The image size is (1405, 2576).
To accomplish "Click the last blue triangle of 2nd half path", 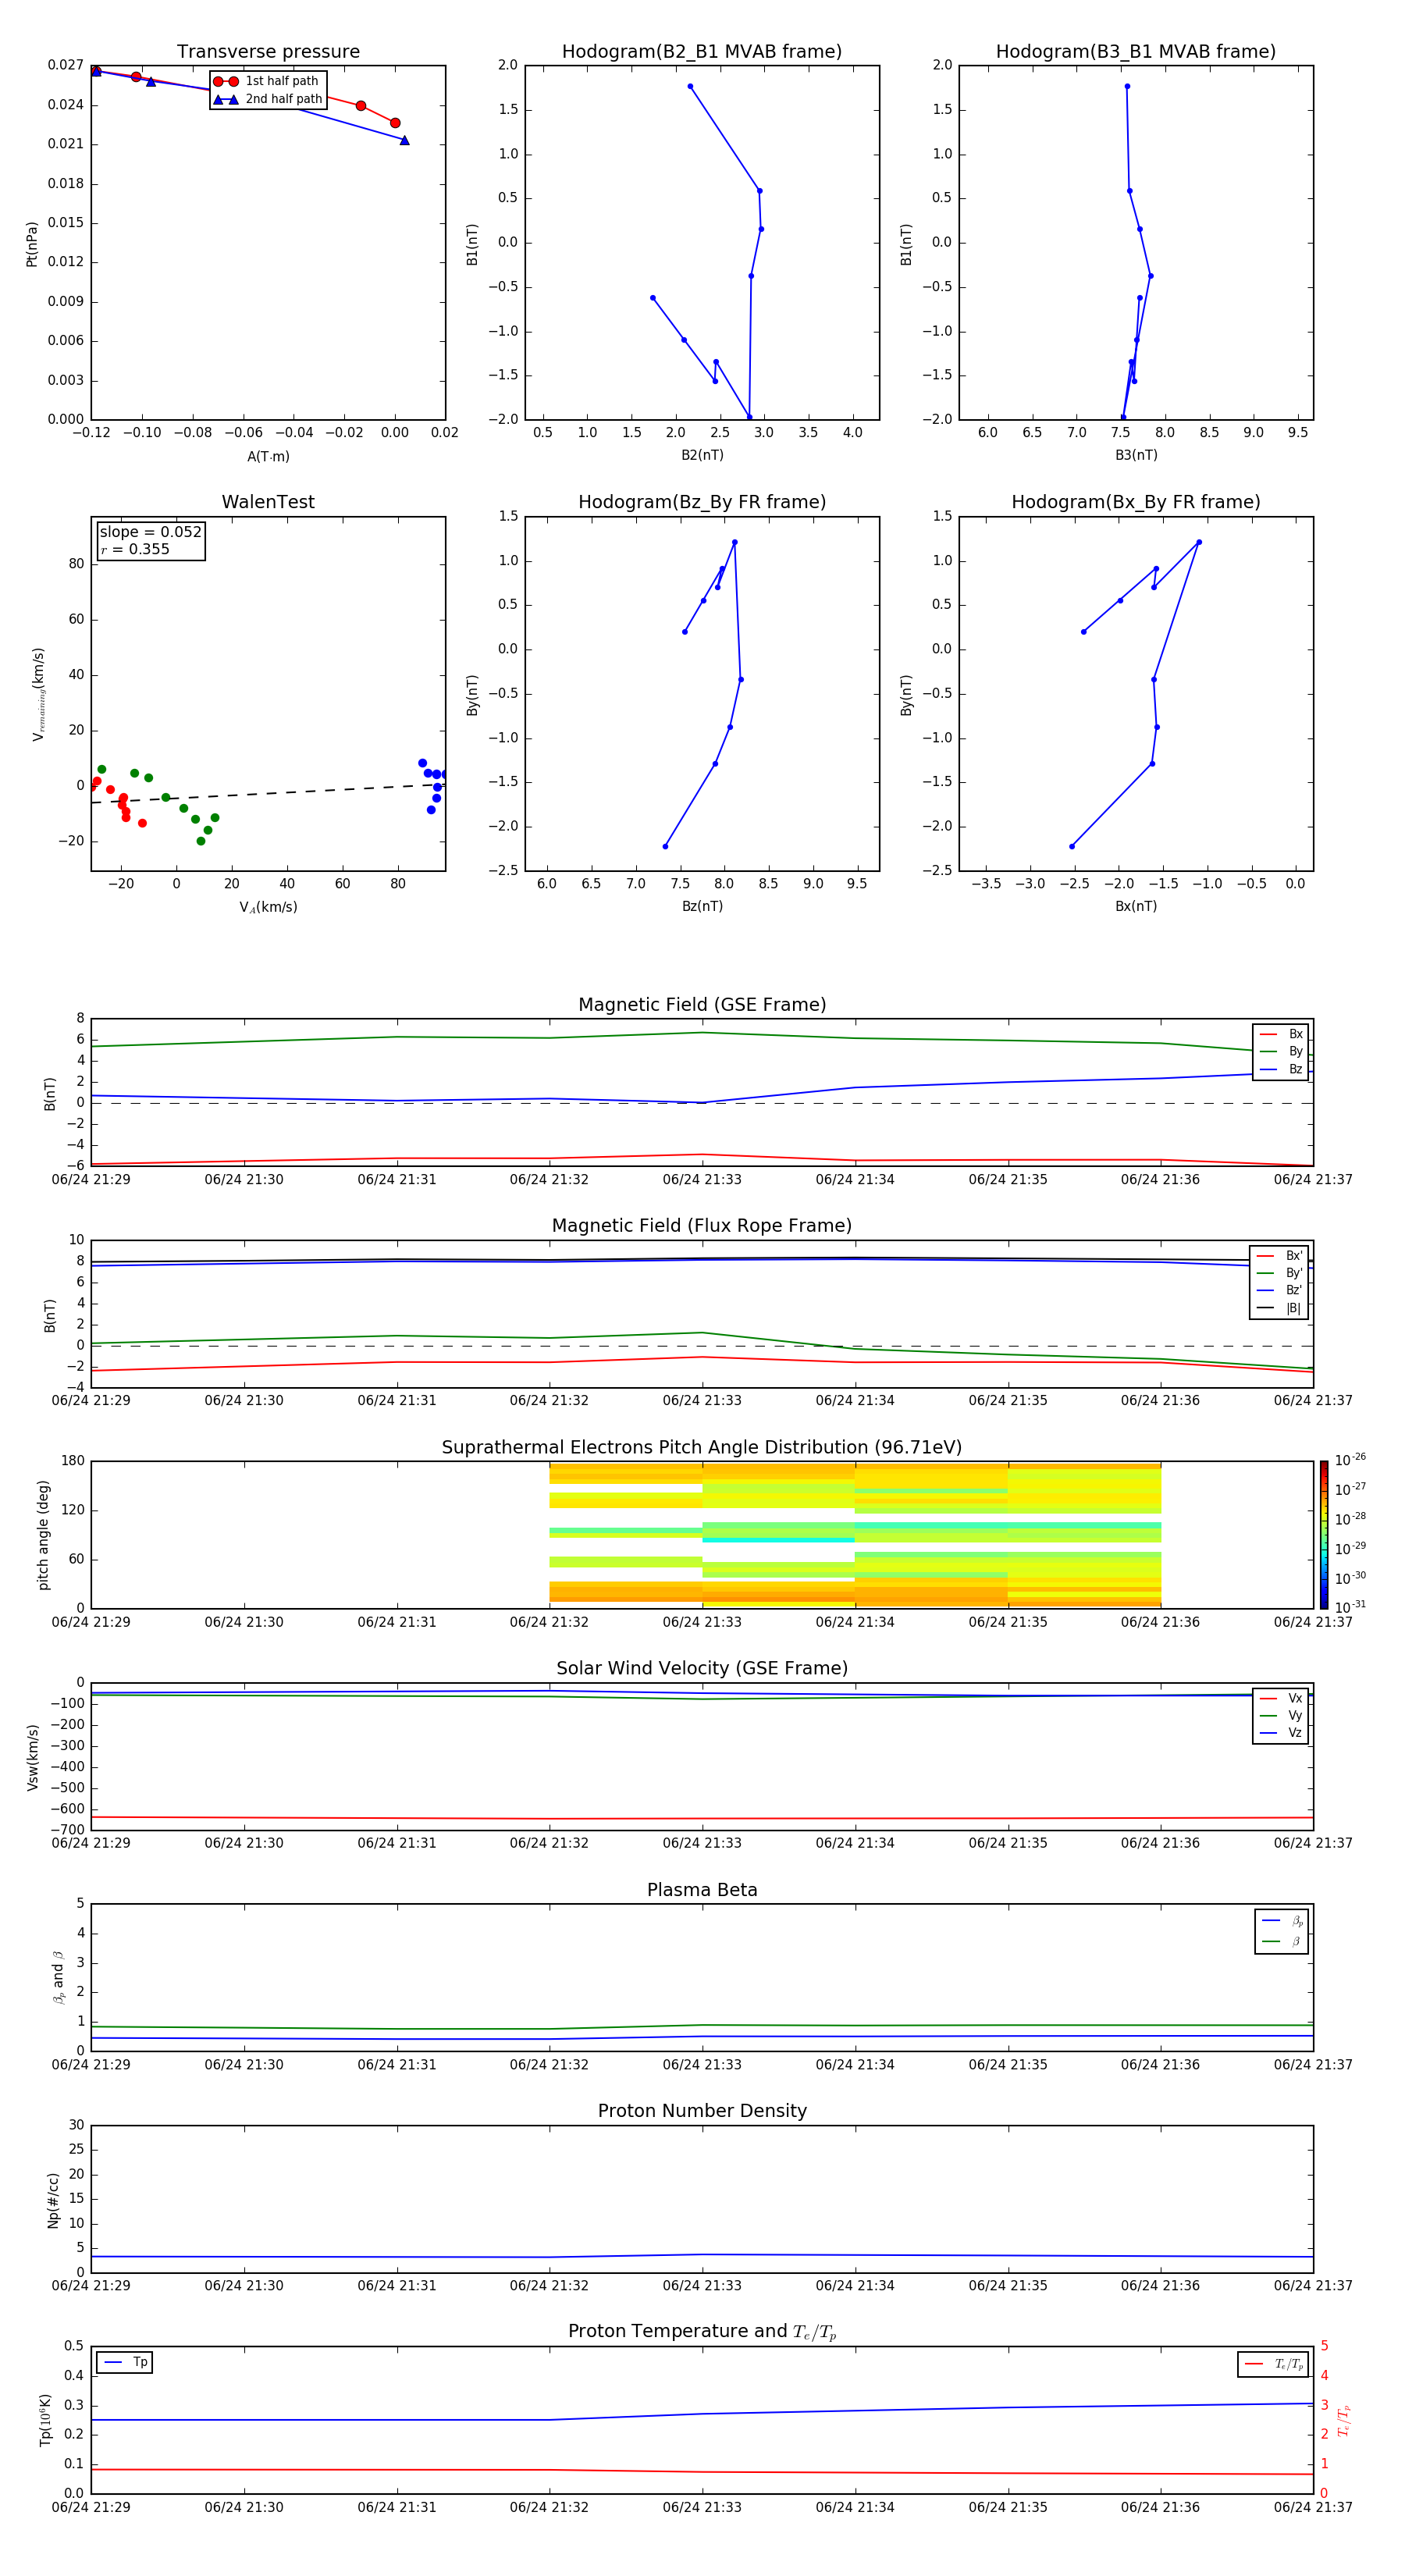I will (x=404, y=140).
